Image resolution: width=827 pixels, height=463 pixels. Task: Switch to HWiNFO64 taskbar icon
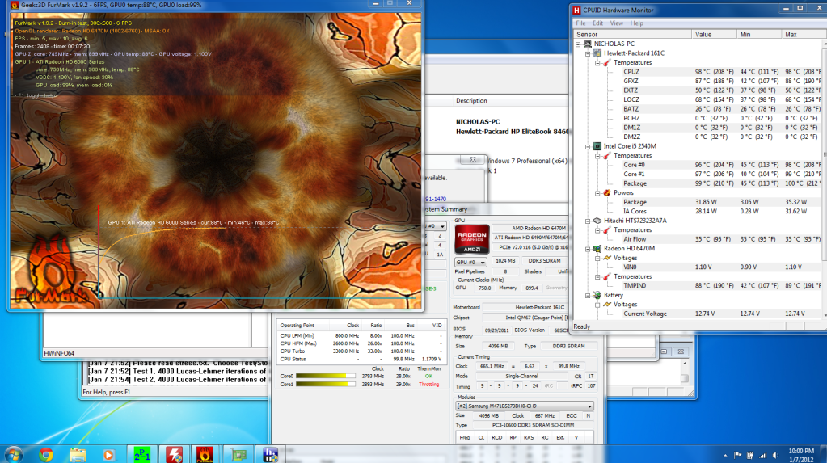[x=270, y=454]
